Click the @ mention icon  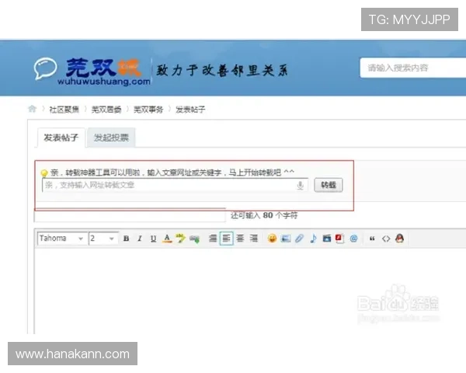click(353, 239)
